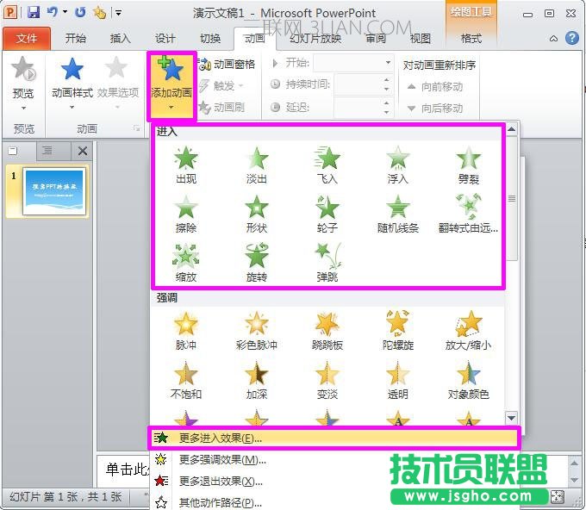Select the 弹跳 bounce animation
This screenshot has height=510, width=586.
coord(327,263)
